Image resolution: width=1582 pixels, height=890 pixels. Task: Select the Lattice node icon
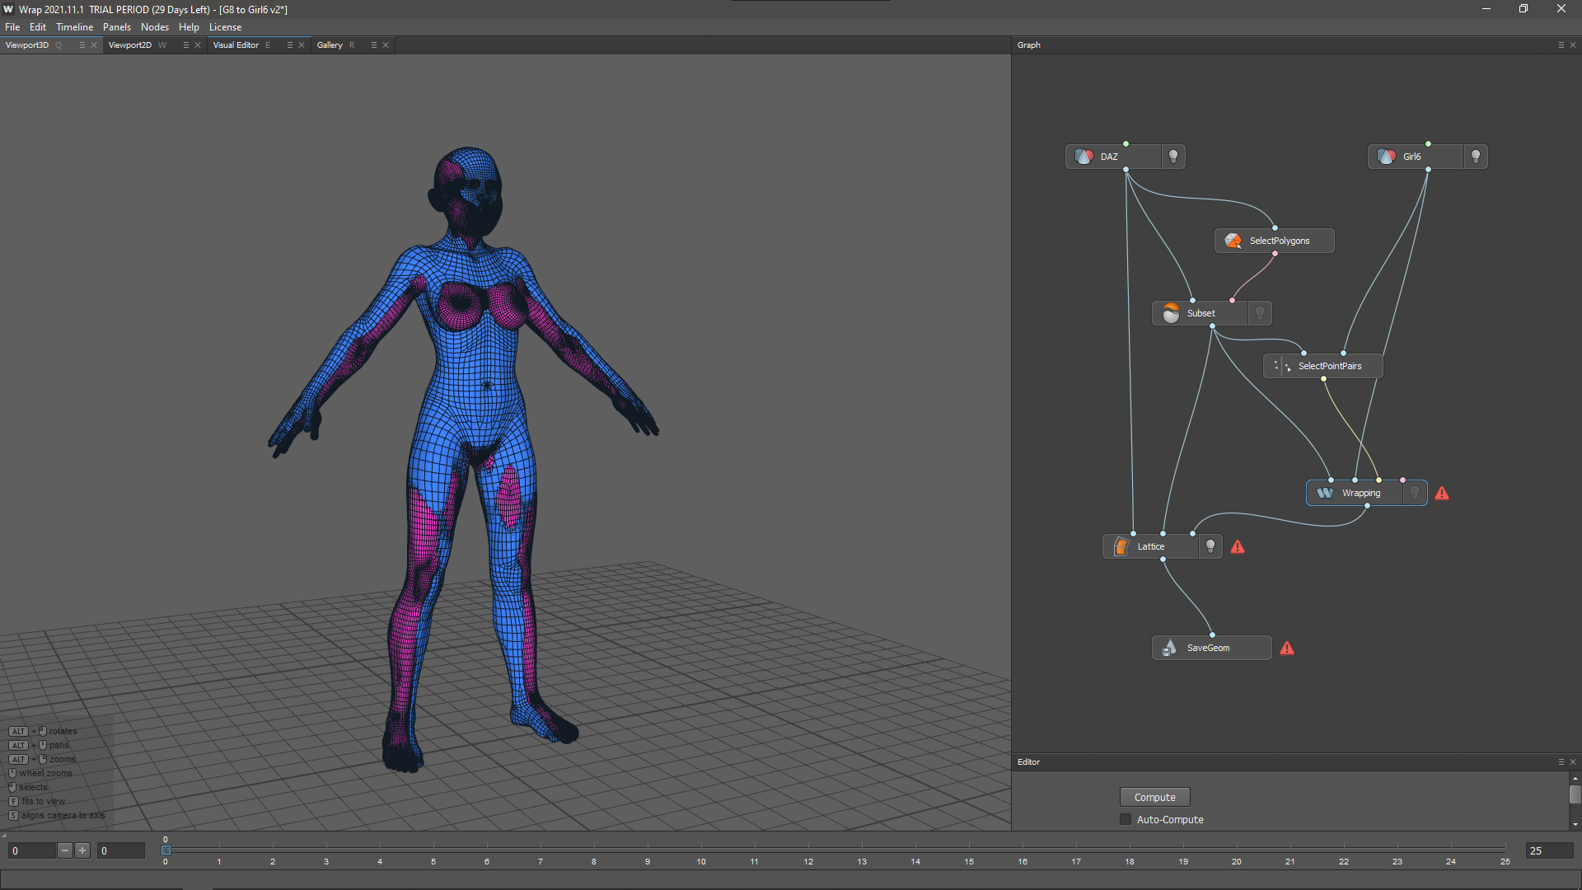[1121, 546]
